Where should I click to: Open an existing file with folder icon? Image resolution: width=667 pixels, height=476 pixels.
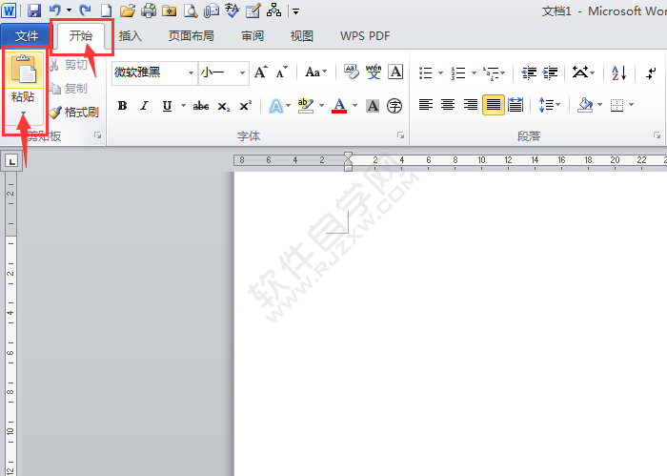[x=127, y=10]
